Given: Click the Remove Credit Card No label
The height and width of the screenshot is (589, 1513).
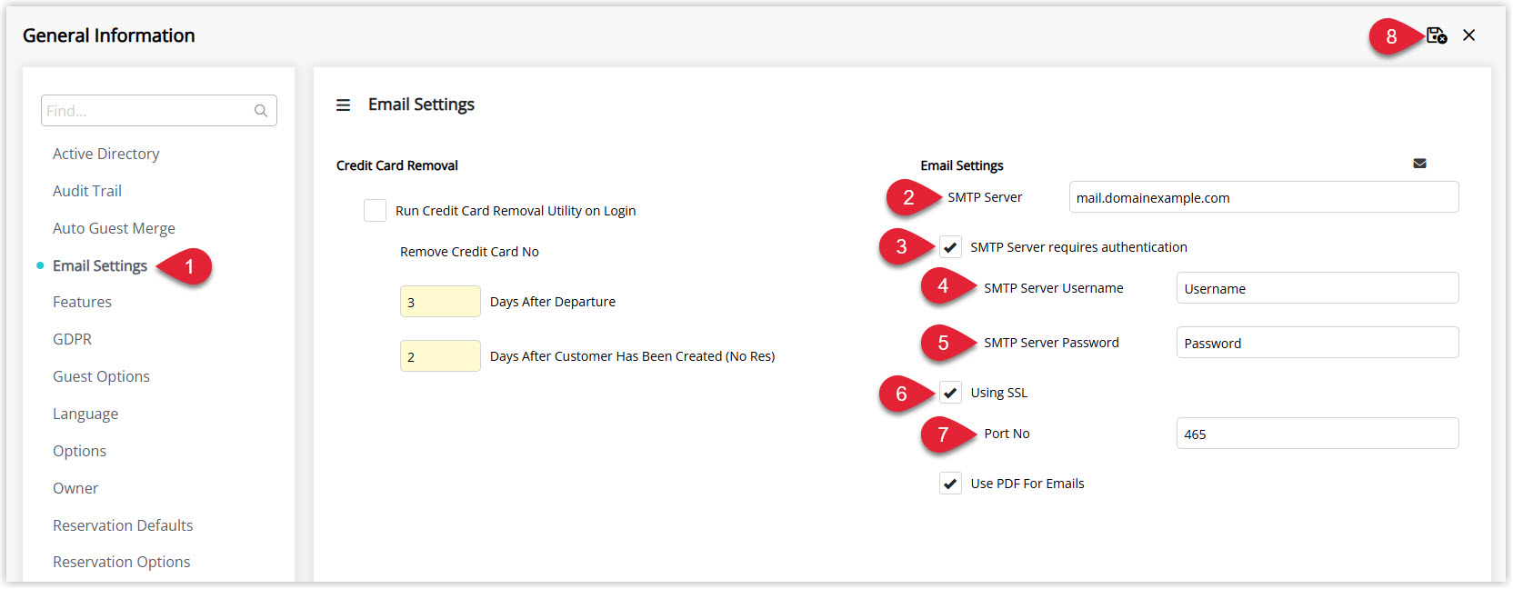Looking at the screenshot, I should tap(469, 252).
